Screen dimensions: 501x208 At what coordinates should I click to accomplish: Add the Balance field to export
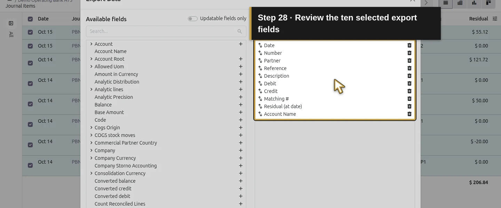click(x=240, y=105)
